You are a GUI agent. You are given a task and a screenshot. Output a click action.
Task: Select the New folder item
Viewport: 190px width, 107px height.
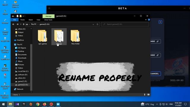(75, 37)
